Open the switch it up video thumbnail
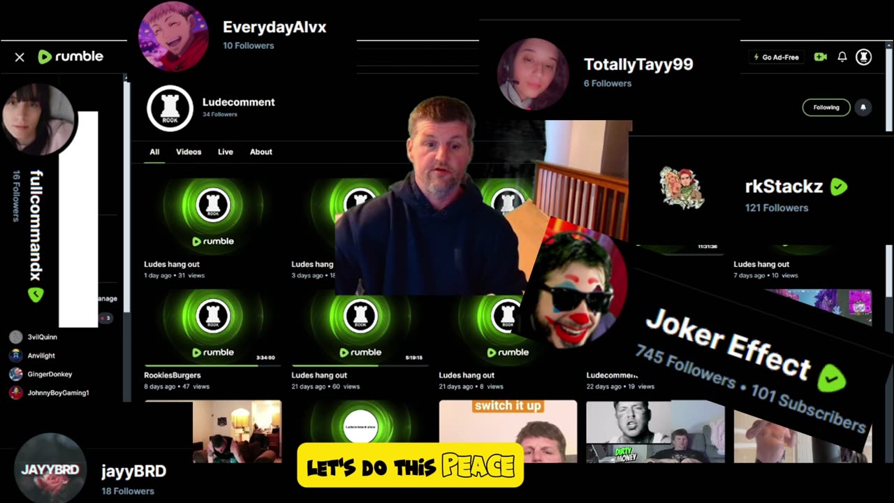 (x=508, y=431)
